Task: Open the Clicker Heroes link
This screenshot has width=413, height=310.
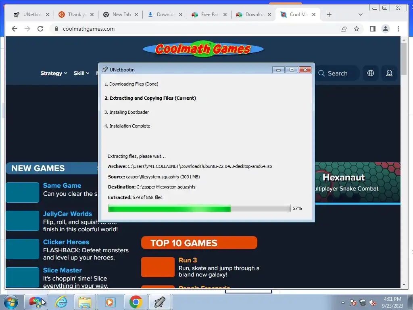Action: tap(66, 242)
